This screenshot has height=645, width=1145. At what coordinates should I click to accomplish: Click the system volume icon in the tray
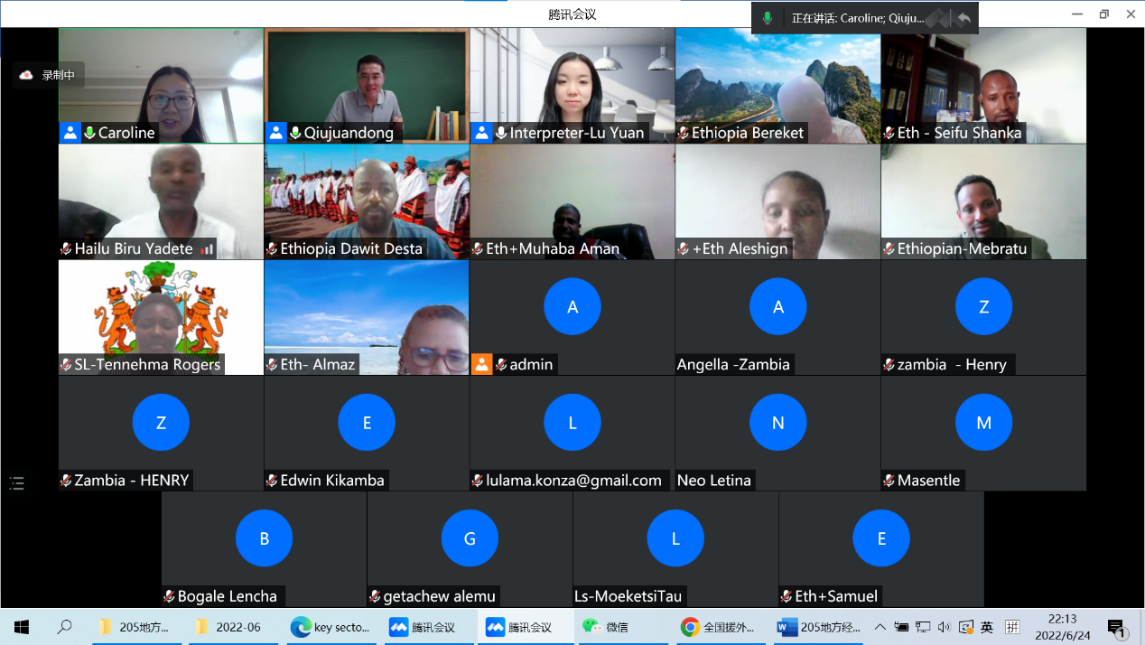(944, 627)
